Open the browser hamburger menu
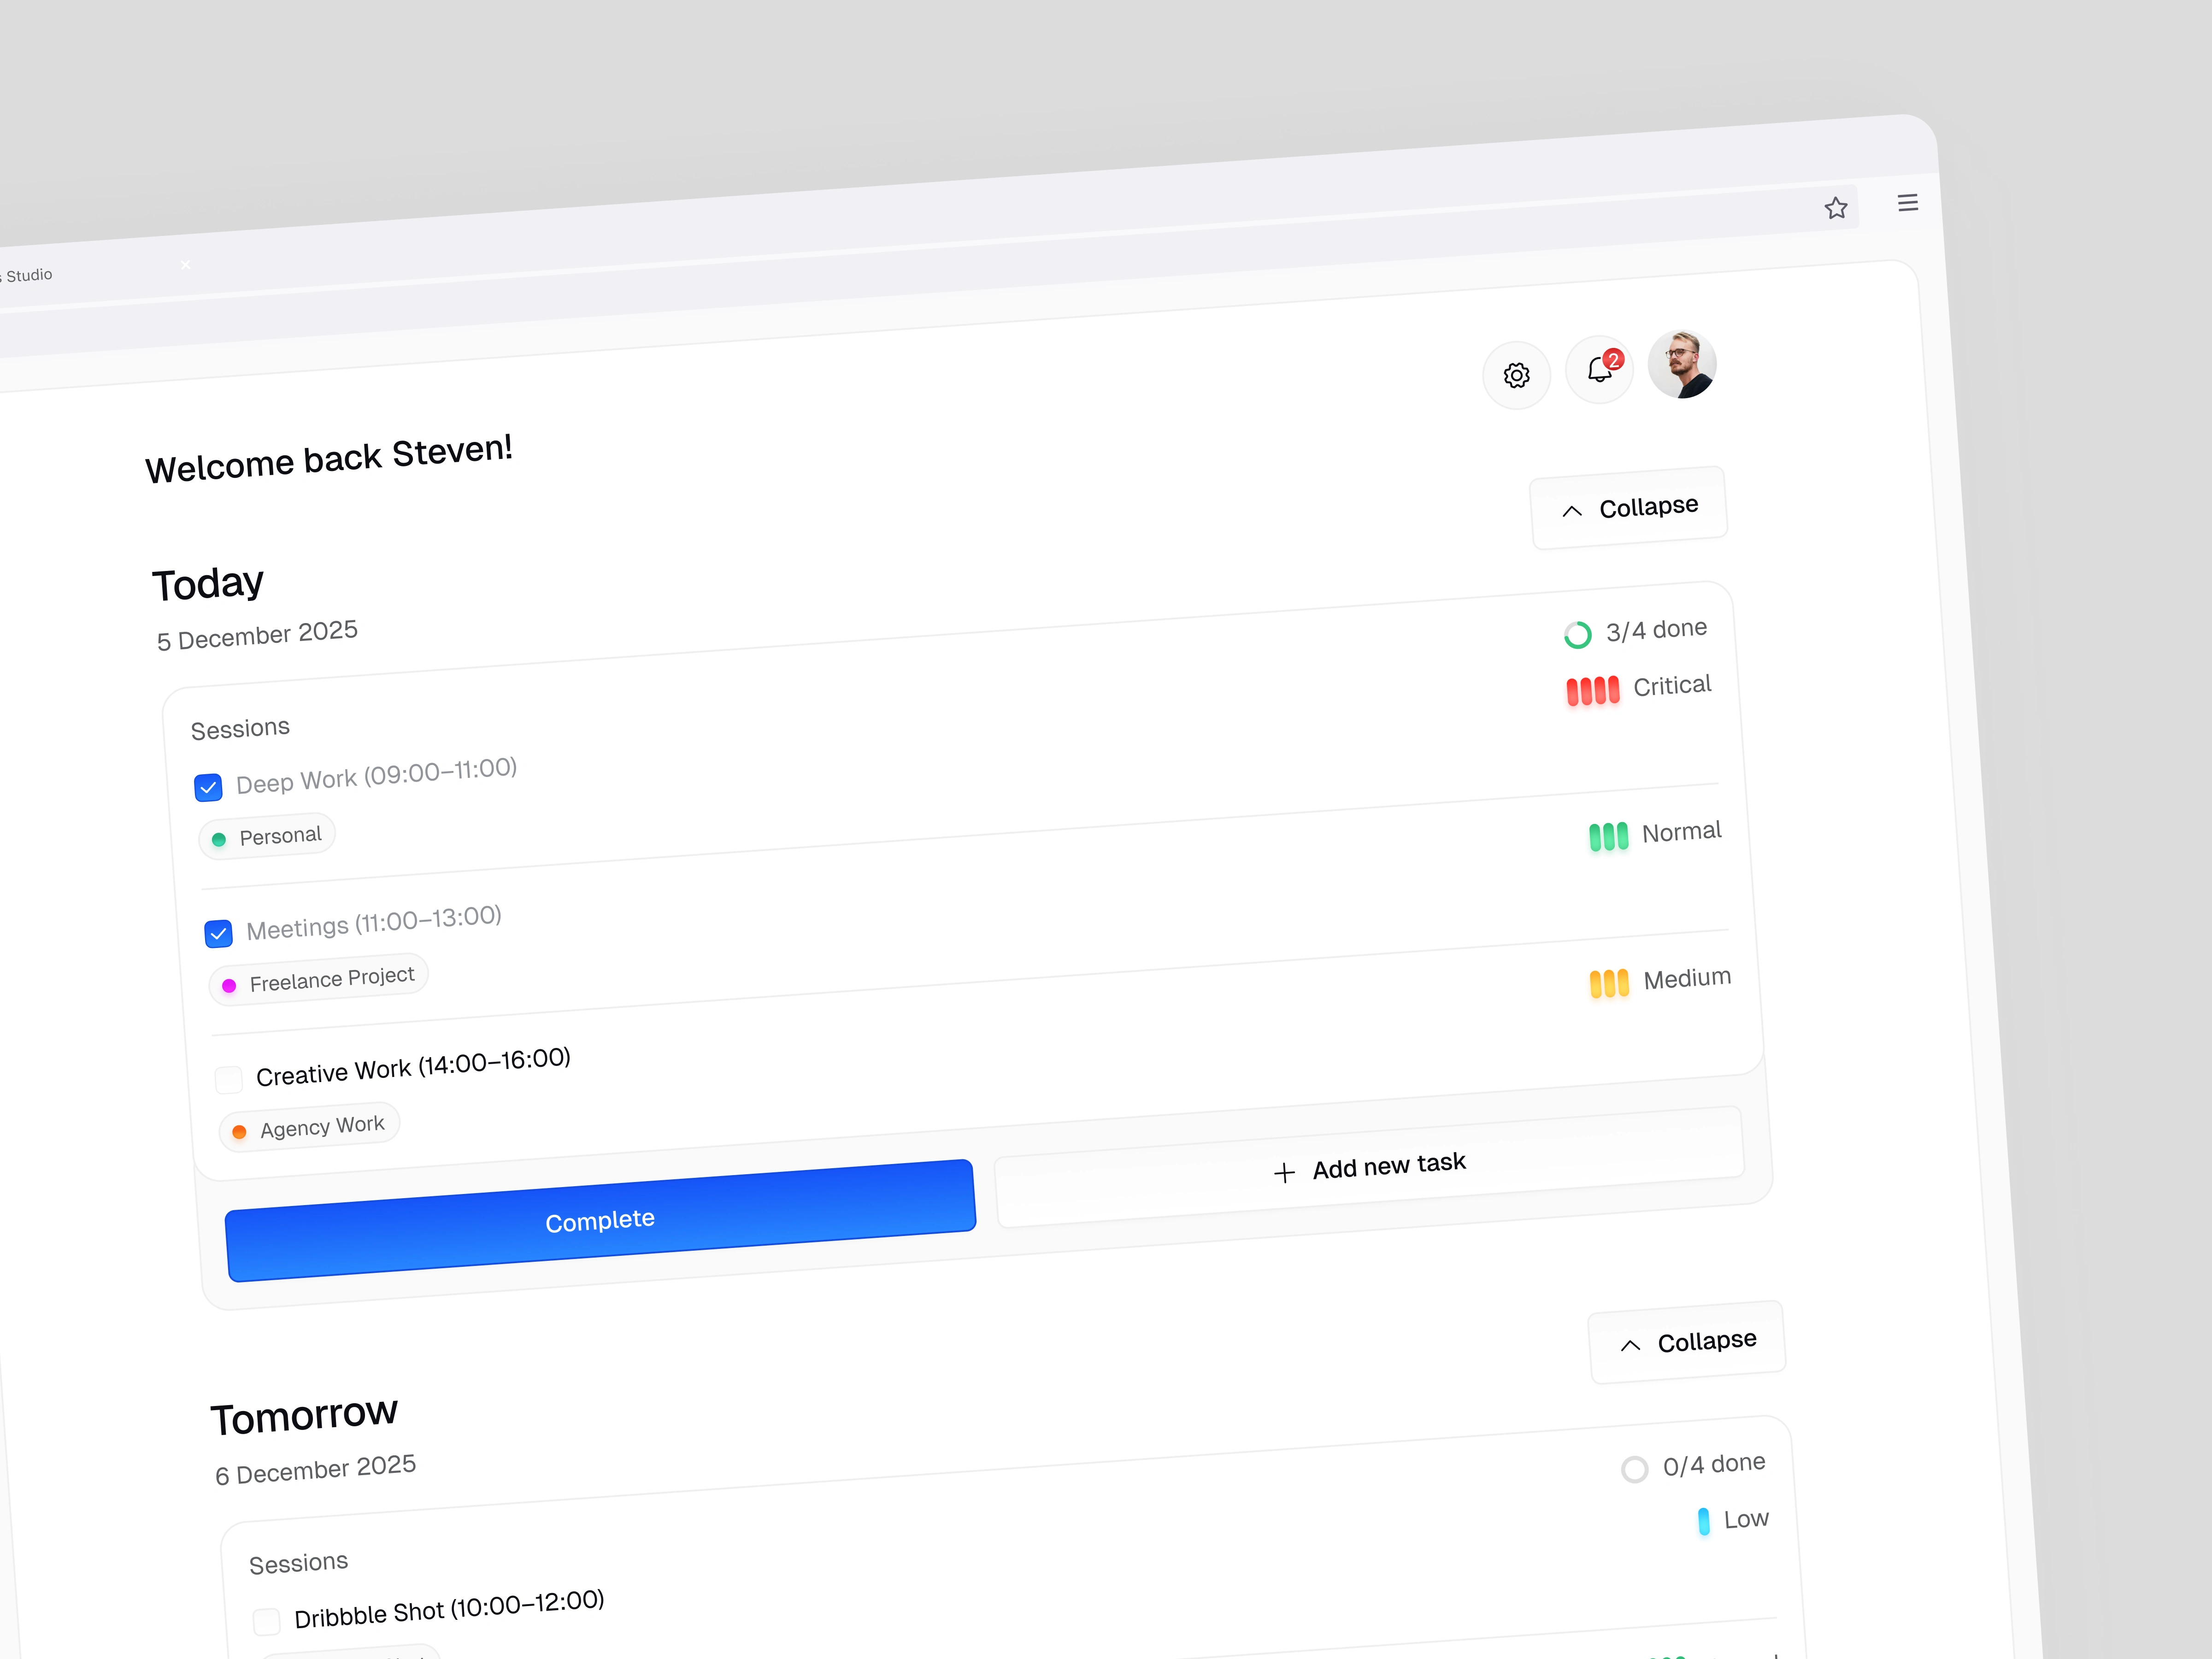Image resolution: width=2212 pixels, height=1659 pixels. pos(1907,203)
